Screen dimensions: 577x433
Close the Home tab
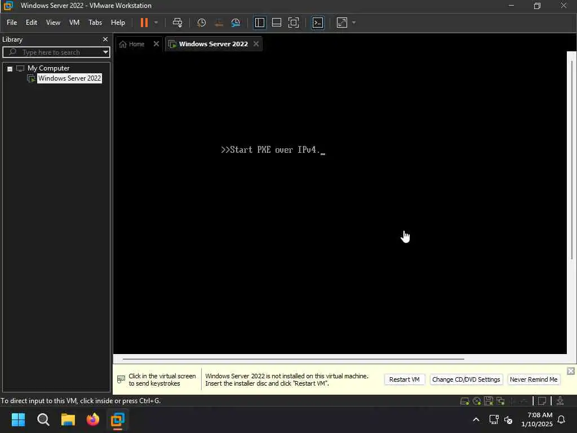156,44
